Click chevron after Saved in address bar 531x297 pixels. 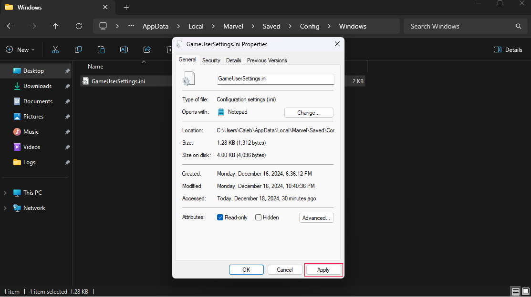tap(290, 26)
